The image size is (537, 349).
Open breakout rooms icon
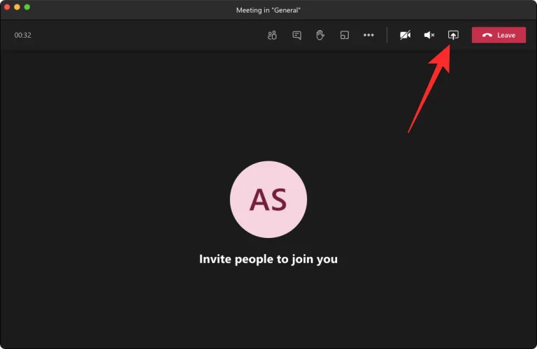coord(345,35)
